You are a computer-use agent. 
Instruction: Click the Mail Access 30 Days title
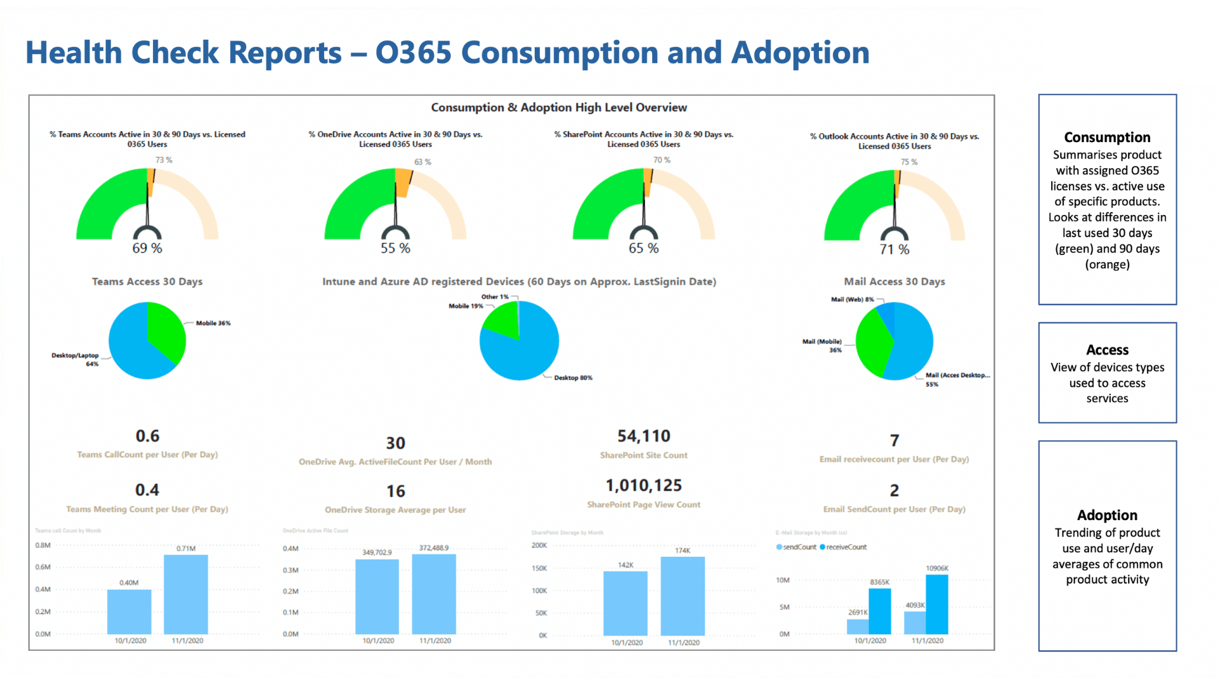pos(894,282)
